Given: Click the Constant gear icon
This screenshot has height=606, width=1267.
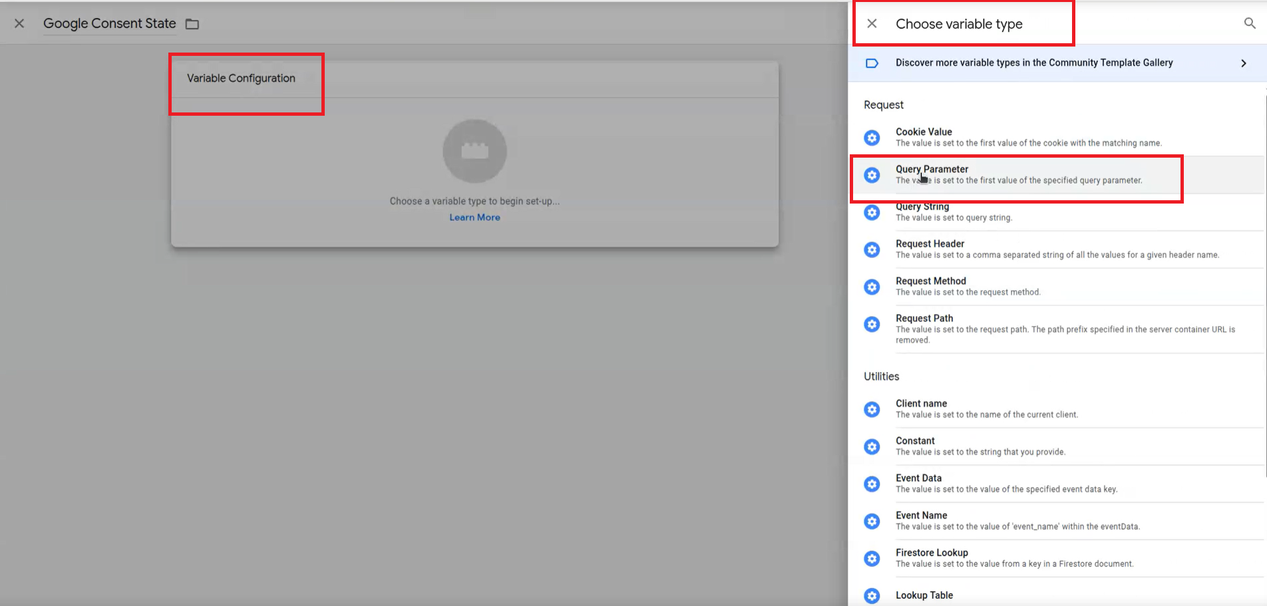Looking at the screenshot, I should click(x=872, y=446).
